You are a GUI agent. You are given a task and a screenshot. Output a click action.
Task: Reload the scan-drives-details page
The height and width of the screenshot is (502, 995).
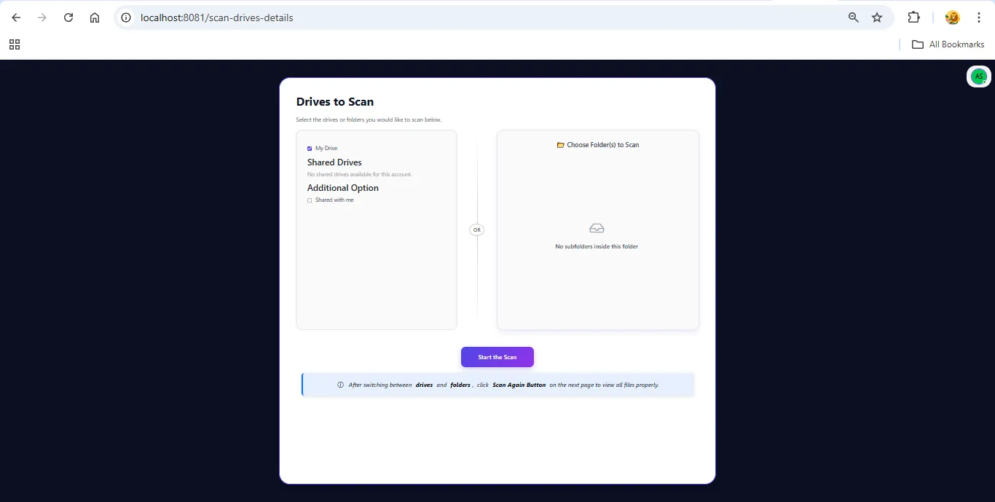[x=68, y=17]
